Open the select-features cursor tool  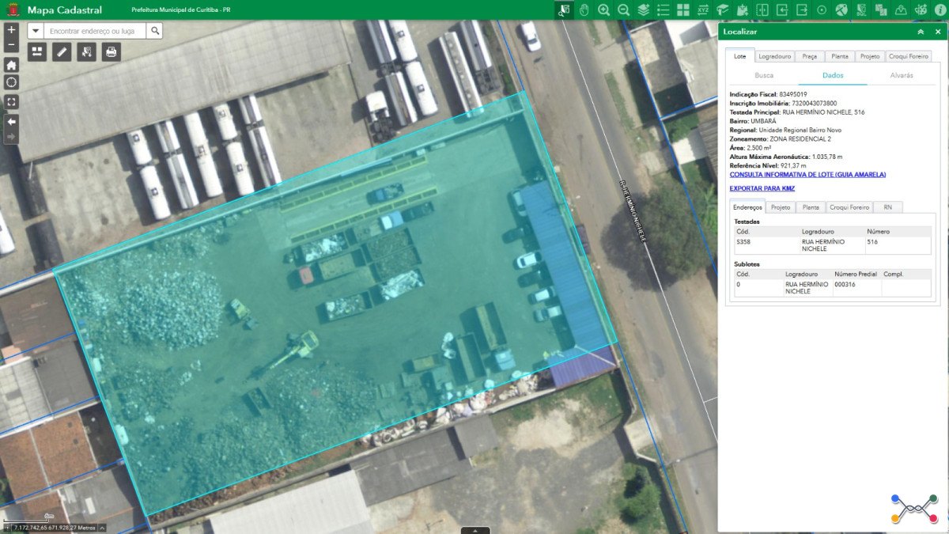(87, 52)
